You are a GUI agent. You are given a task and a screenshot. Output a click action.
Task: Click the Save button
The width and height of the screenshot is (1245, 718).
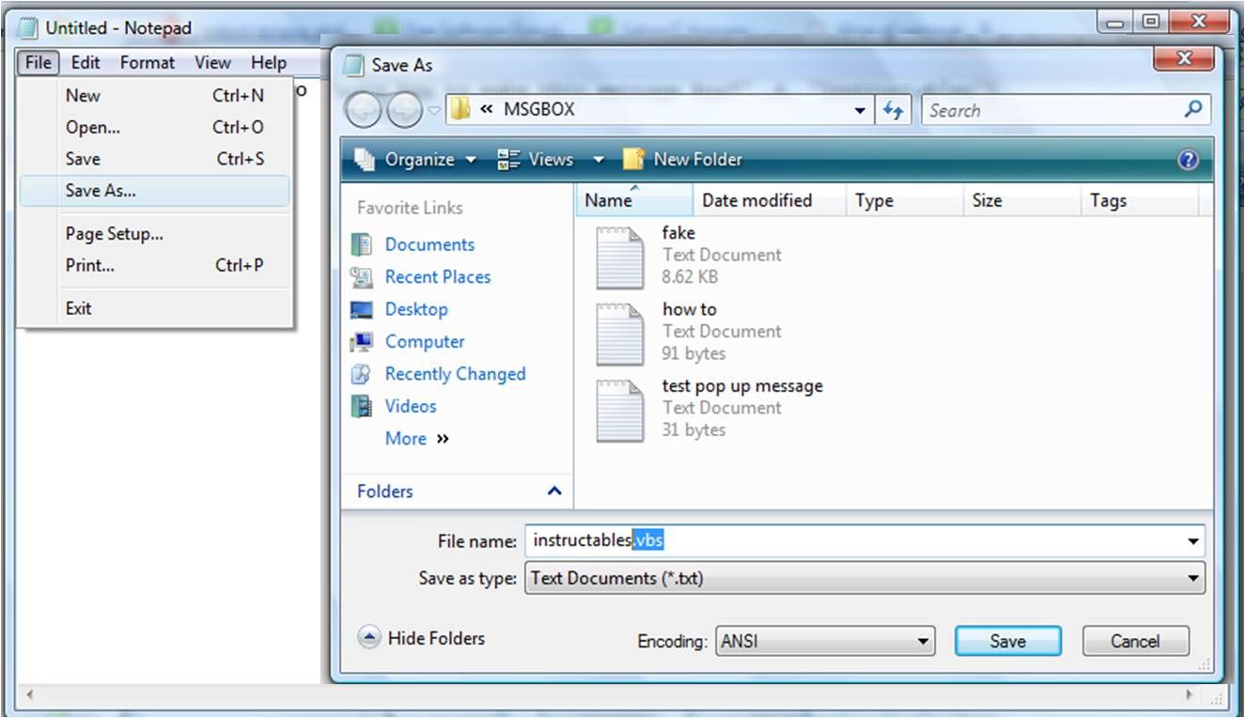[1007, 640]
